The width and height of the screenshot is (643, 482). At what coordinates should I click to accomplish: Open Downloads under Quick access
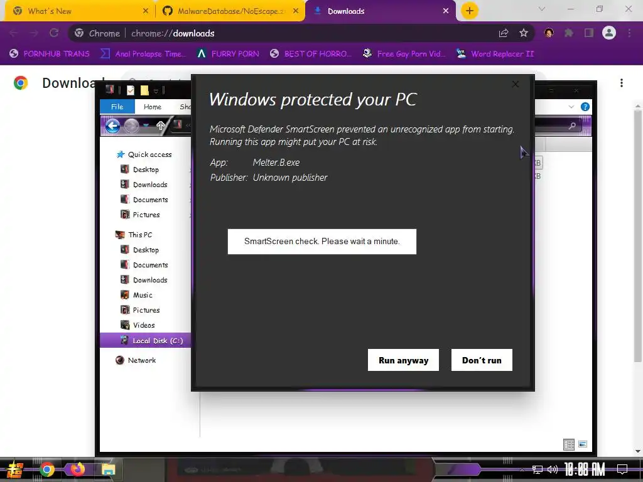pyautogui.click(x=144, y=185)
